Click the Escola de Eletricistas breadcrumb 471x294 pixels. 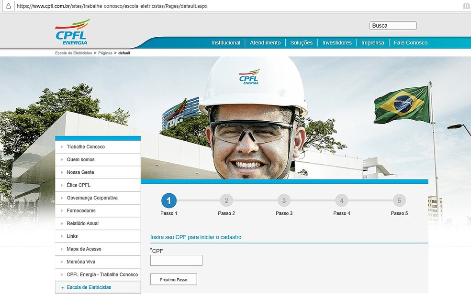pyautogui.click(x=74, y=53)
